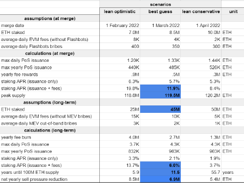244x183 pixels.
Task: Select the 'calculations (long-term)' section header
Action: coord(50,130)
